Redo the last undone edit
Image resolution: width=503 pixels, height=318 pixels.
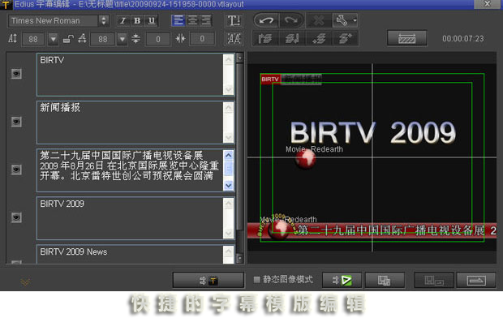(291, 20)
